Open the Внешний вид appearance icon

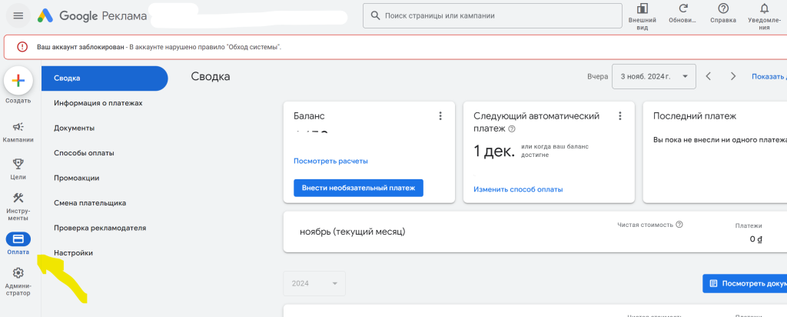[x=642, y=8]
